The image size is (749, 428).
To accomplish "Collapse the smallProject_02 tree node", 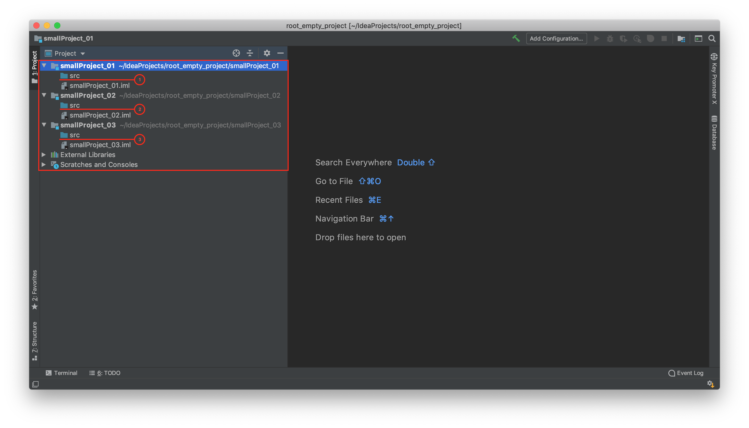I will tap(44, 95).
